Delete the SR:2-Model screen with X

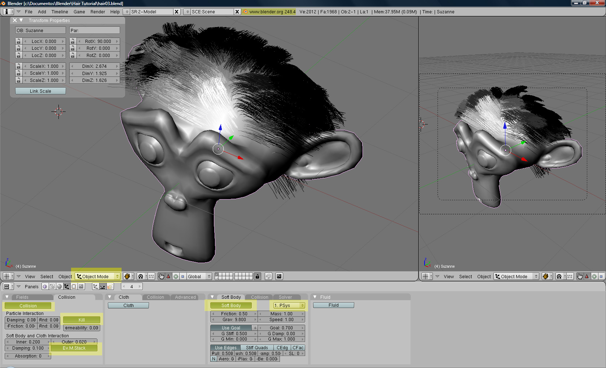[177, 12]
